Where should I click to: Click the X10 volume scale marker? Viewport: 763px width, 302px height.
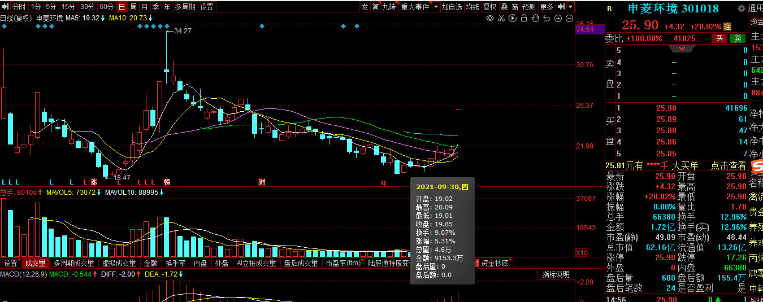pyautogui.click(x=581, y=252)
